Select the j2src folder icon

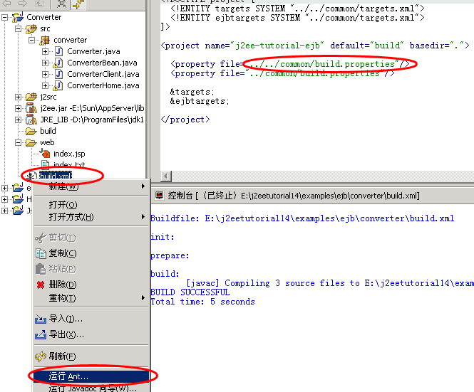[31, 97]
